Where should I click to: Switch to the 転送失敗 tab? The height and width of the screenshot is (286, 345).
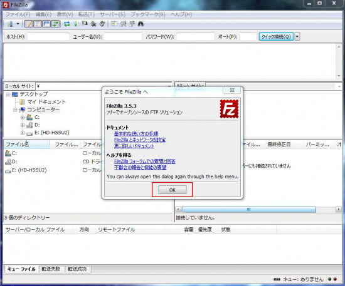coord(51,269)
